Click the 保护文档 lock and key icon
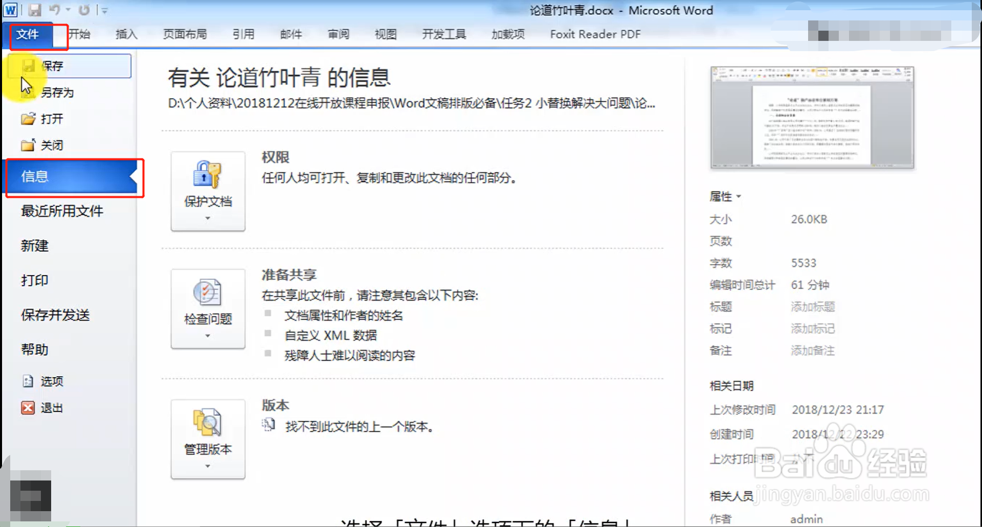The width and height of the screenshot is (982, 527). 207,174
